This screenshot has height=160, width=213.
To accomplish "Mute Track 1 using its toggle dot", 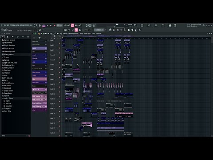I will [59, 43].
